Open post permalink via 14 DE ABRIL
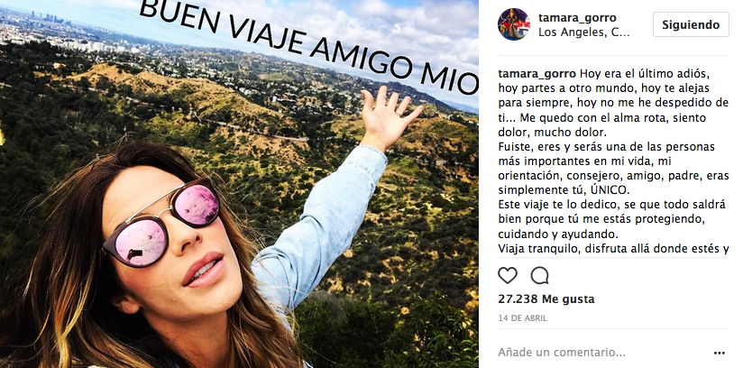This screenshot has width=743, height=368. 522,318
